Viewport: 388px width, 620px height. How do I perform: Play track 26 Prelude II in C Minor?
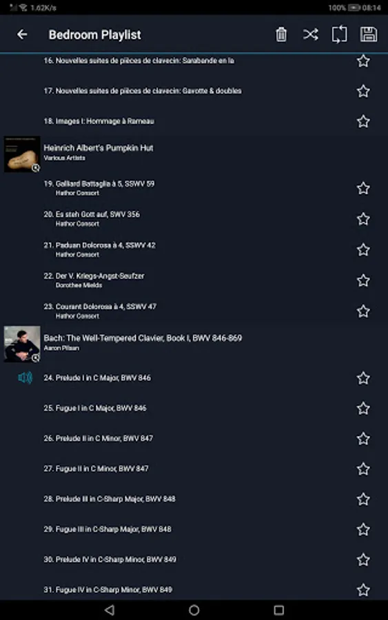coord(194,438)
